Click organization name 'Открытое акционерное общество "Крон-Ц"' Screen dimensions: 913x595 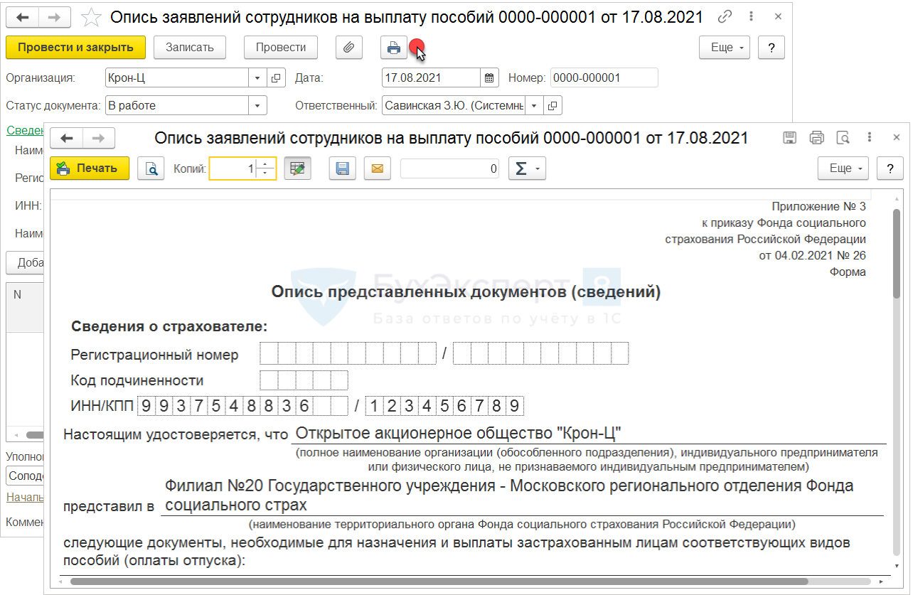459,433
